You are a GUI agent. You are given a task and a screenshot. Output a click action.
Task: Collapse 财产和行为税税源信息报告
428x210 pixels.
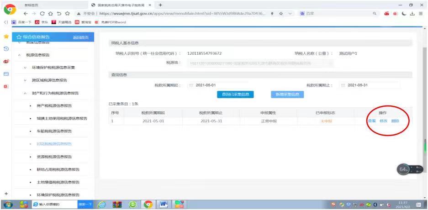click(x=25, y=93)
